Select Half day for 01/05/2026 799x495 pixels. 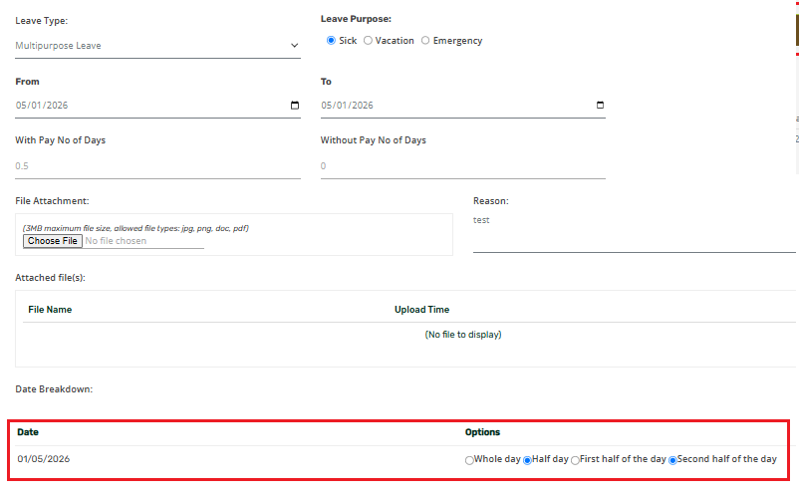point(527,460)
